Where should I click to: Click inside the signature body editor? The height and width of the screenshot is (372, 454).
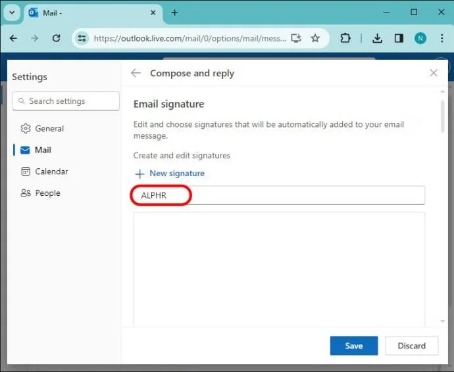[279, 269]
